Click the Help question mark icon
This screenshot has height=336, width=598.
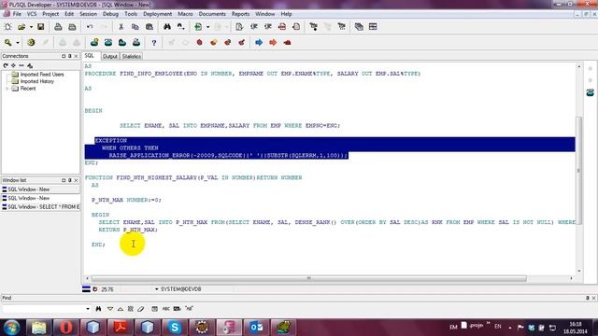[153, 43]
